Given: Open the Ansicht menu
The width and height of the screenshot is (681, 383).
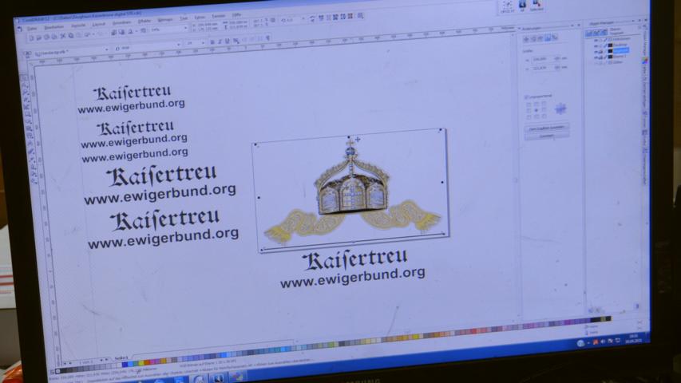Looking at the screenshot, I should [78, 26].
